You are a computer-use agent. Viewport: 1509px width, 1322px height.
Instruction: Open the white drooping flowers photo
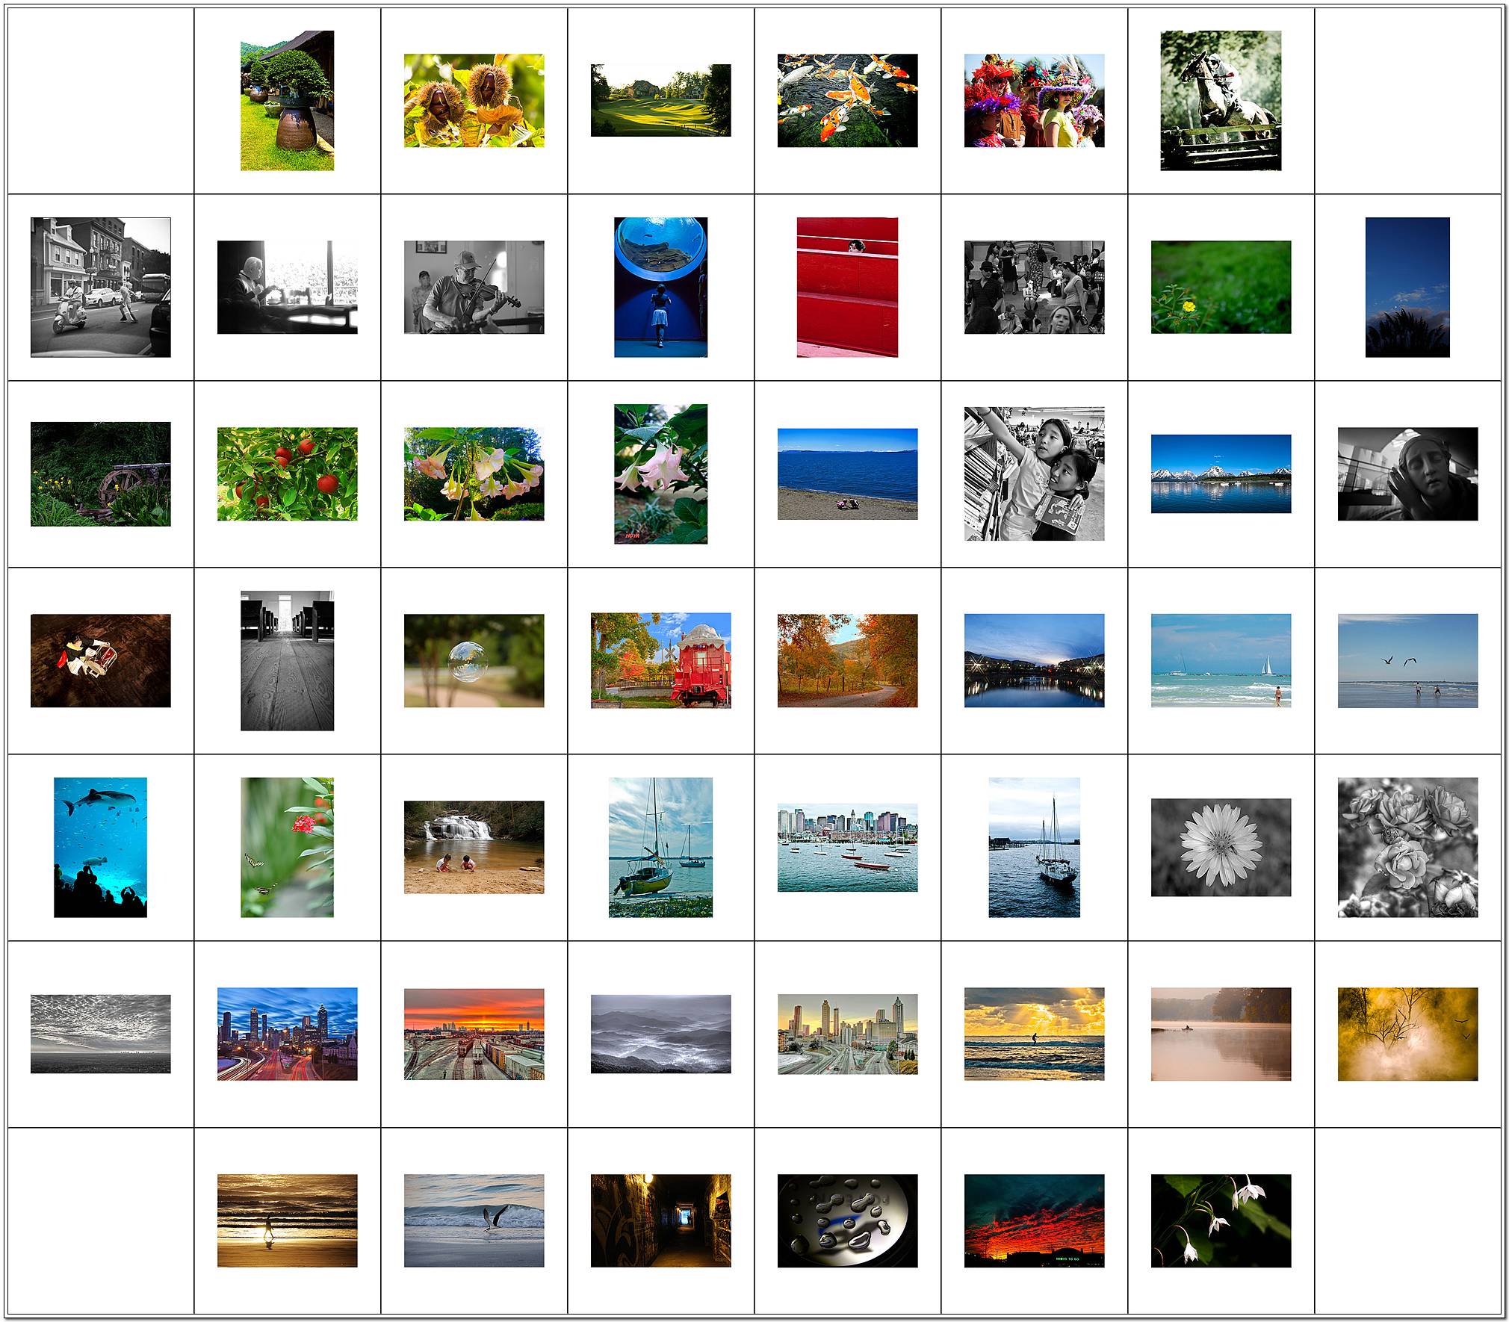point(1221,1220)
